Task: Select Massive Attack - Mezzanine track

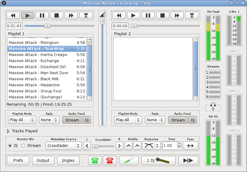Action: [47, 85]
